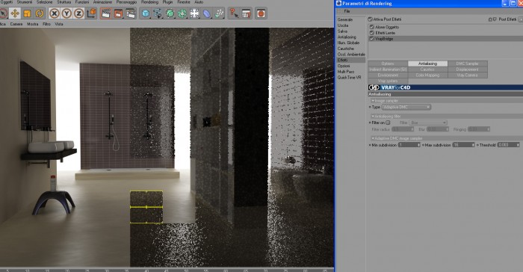Open particle emitter icon
This screenshot has width=523, height=272.
[x=219, y=13]
